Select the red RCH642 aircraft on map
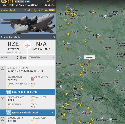125x124 pixels. click(89, 62)
